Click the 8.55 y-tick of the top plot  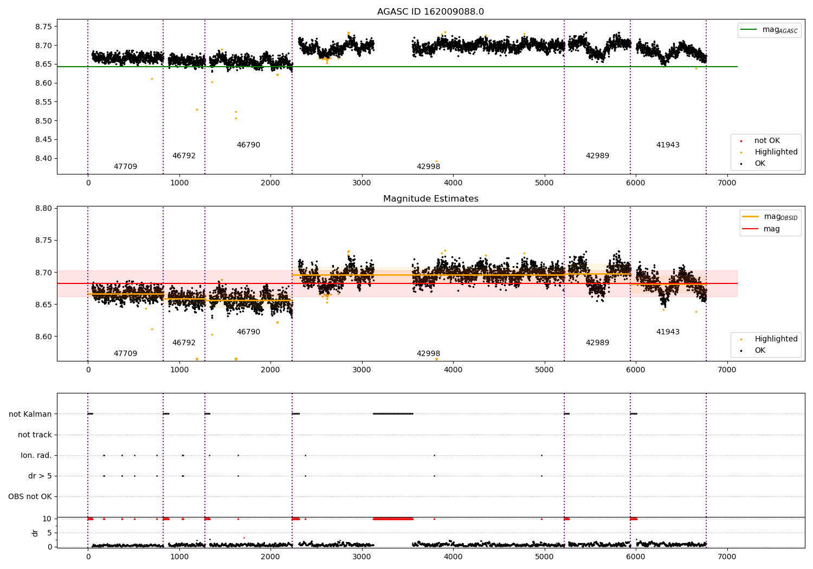43,102
